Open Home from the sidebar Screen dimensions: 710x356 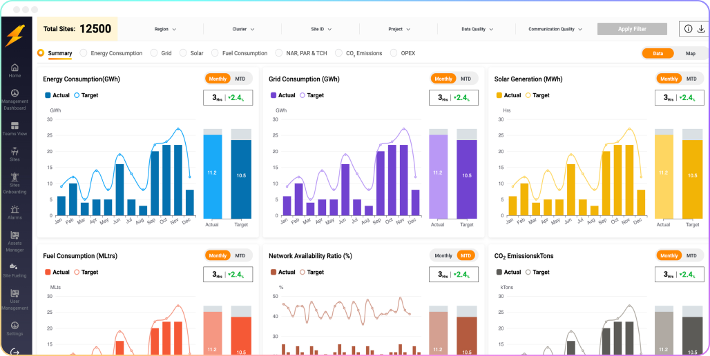[x=15, y=68]
